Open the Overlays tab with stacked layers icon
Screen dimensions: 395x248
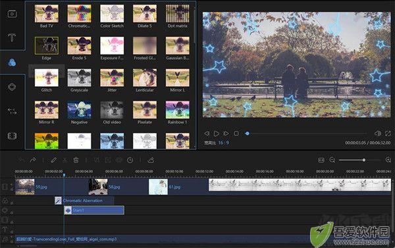(x=12, y=87)
